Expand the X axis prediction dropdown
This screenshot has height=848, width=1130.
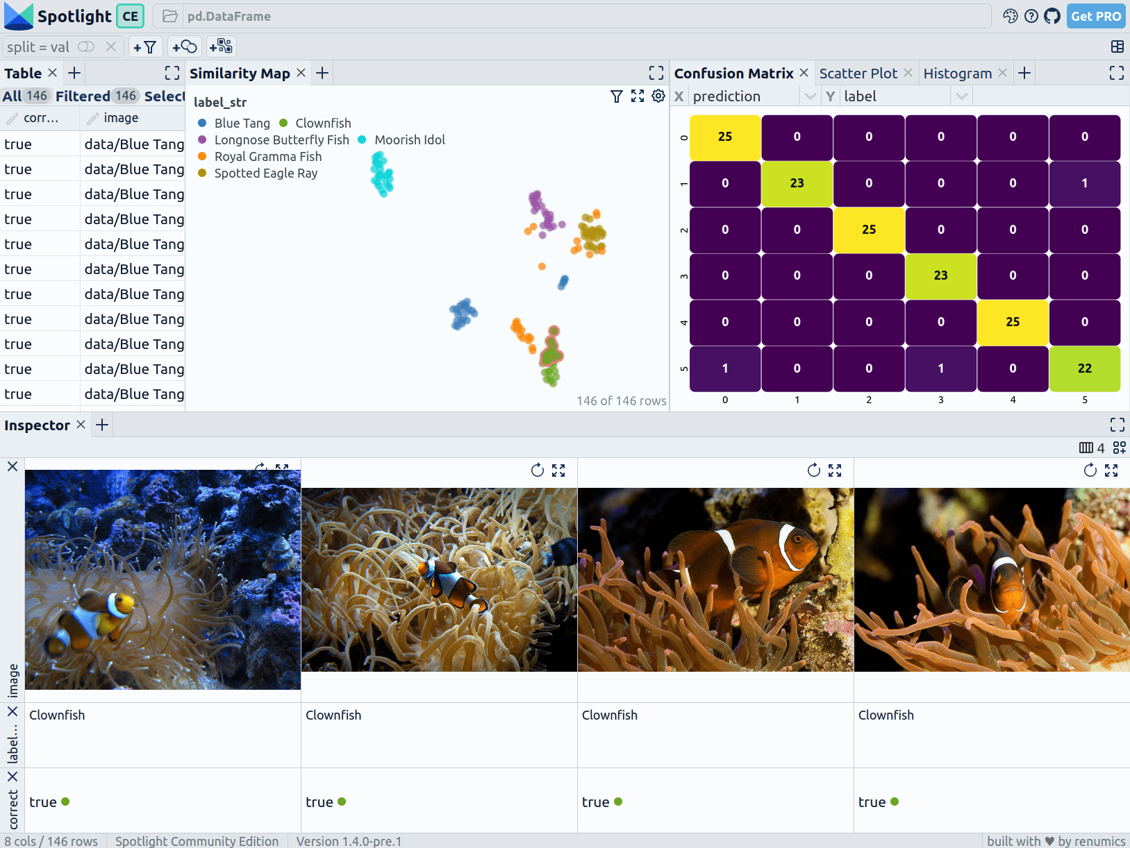point(809,96)
